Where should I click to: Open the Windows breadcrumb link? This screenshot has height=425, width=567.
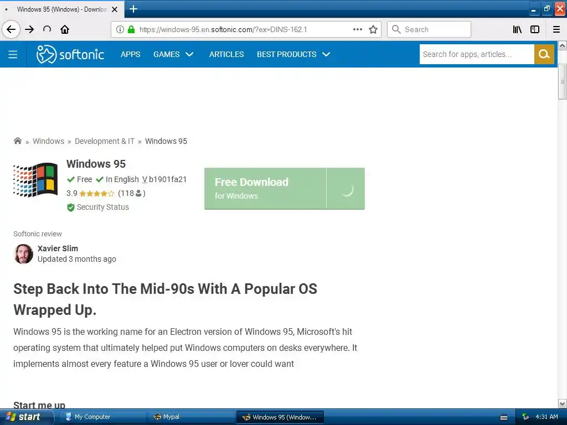coord(49,141)
